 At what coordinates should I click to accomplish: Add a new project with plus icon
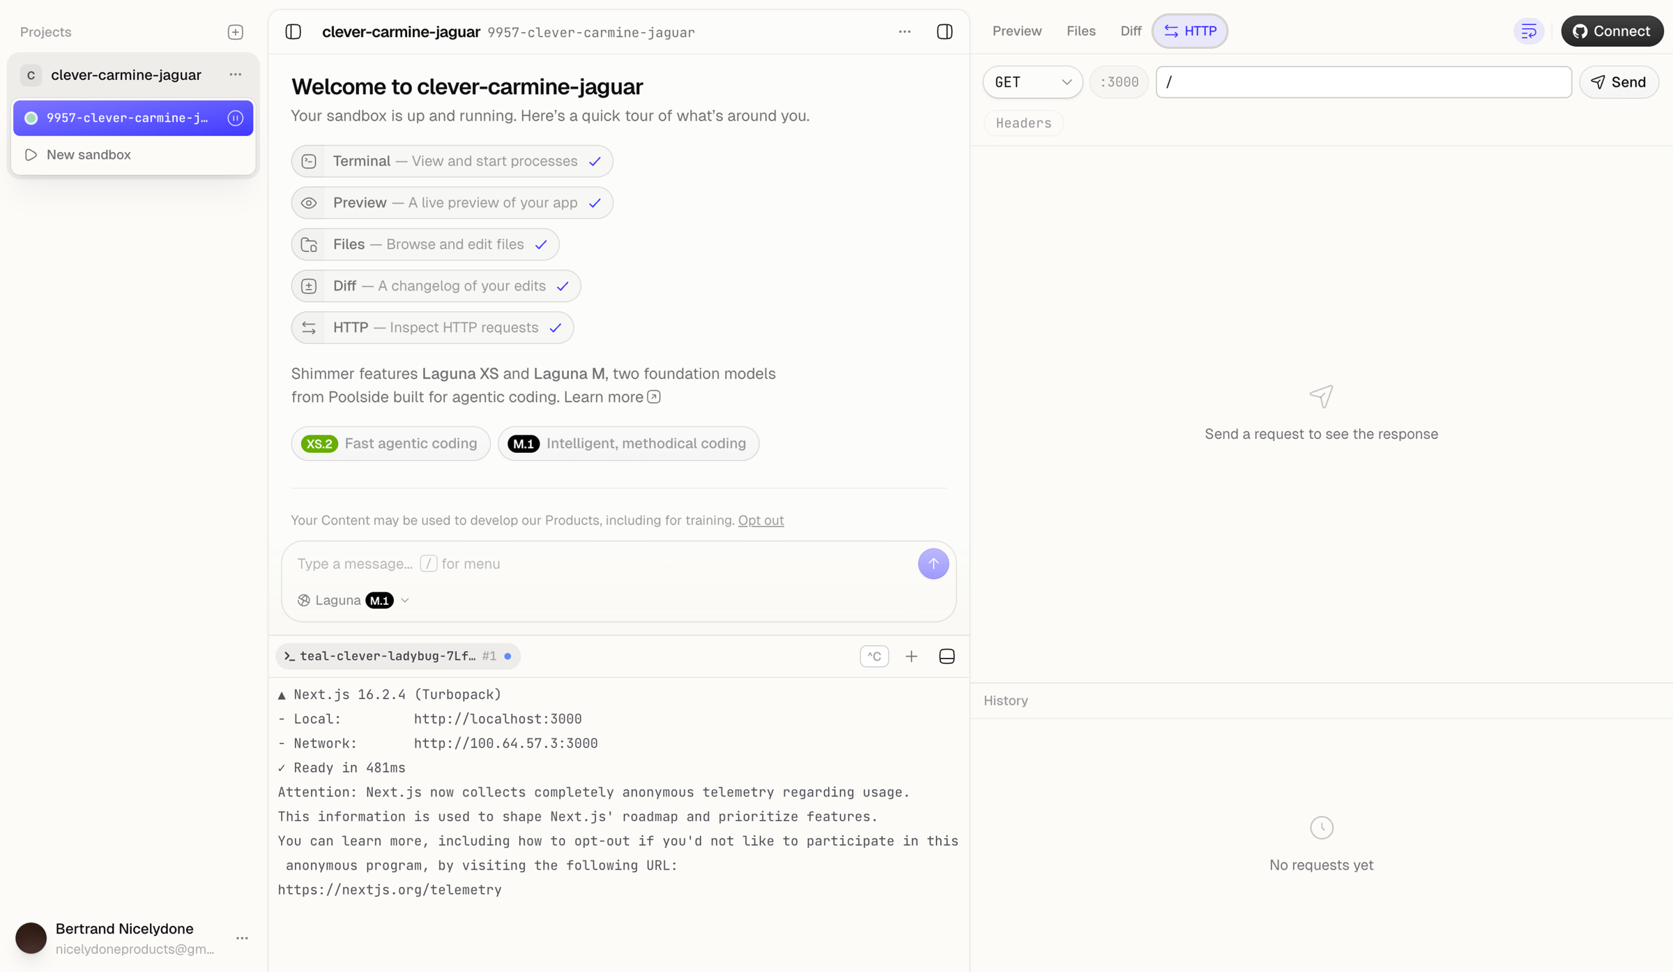click(236, 32)
